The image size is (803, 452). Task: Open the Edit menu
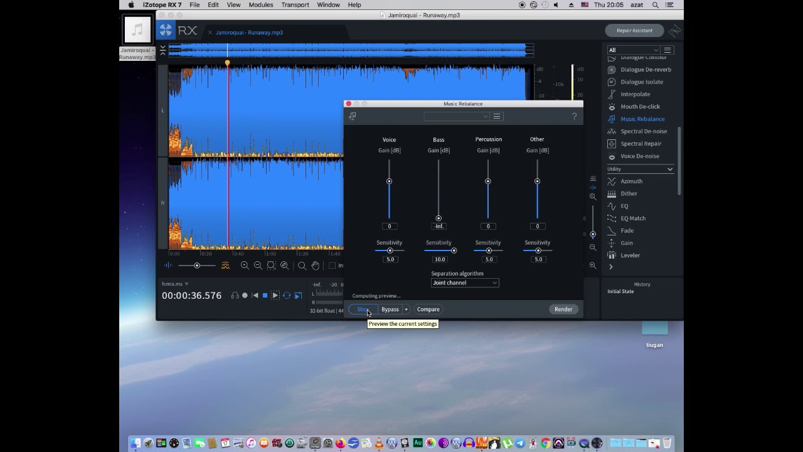[213, 5]
